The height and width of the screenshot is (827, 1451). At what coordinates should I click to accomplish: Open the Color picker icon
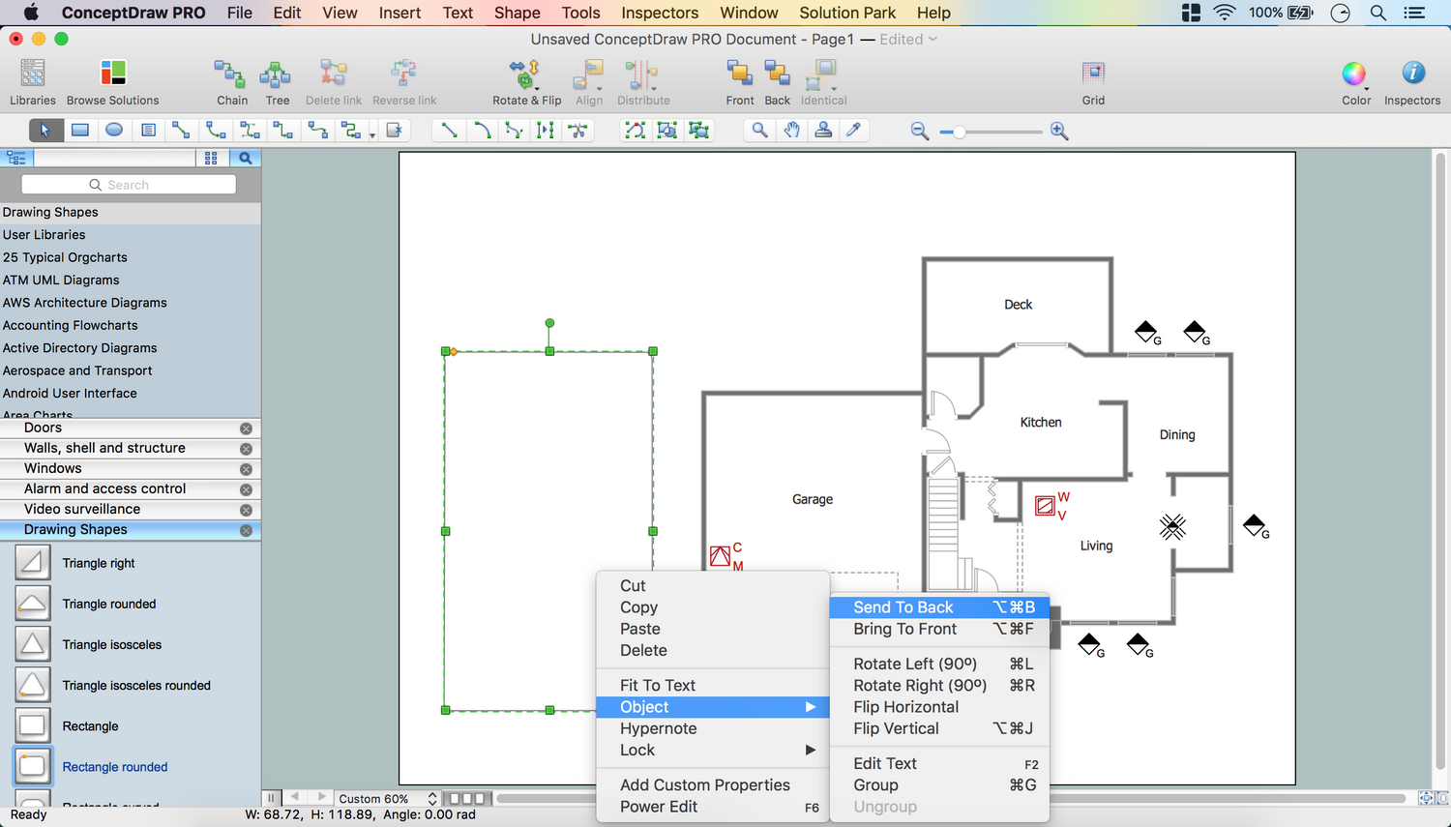(x=1354, y=74)
